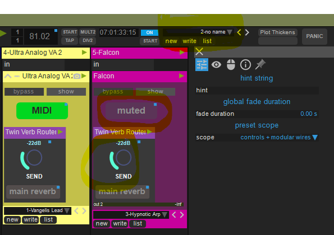This screenshot has height=235, width=334.
Task: Toggle the main reverb button in the Ultra Analog rack
Action: [33, 192]
